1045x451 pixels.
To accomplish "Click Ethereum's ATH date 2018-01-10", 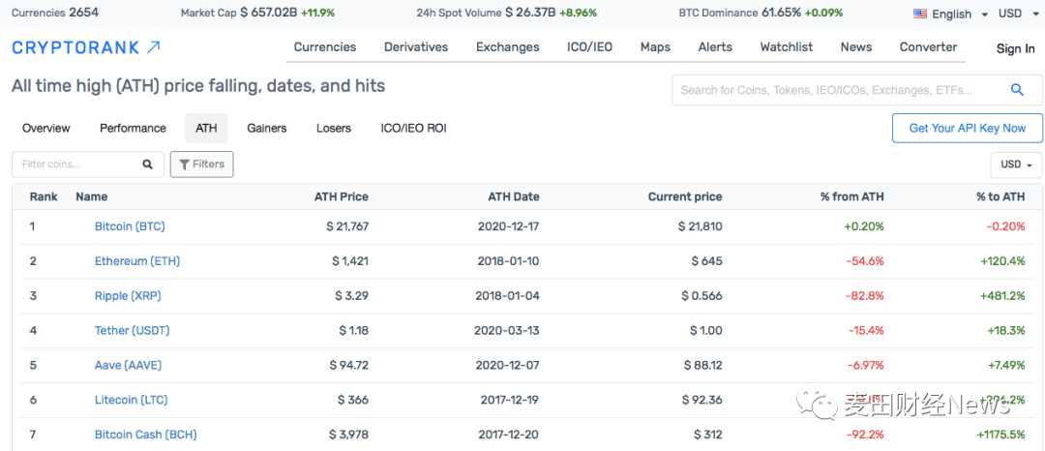I will click(509, 261).
